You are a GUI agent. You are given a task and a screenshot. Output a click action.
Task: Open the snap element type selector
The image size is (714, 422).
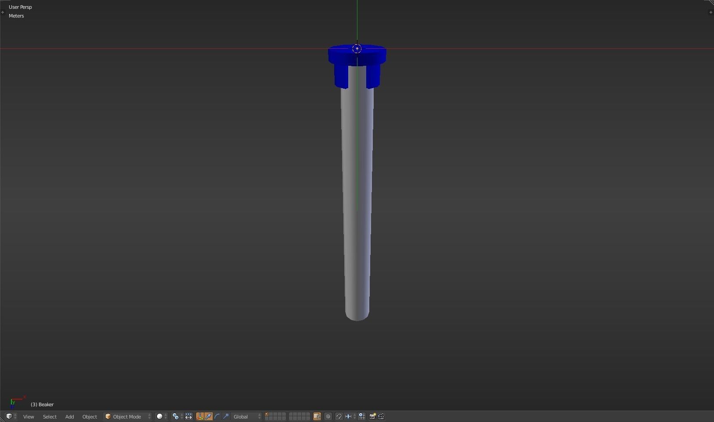point(350,416)
